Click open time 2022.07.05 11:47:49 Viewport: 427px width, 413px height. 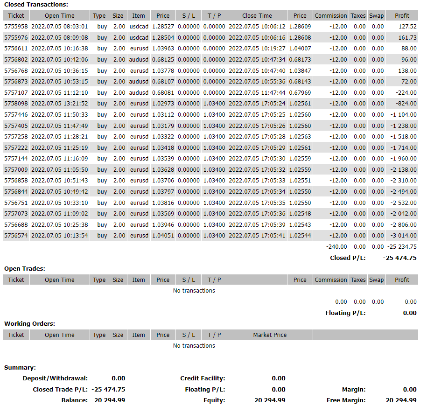point(60,126)
